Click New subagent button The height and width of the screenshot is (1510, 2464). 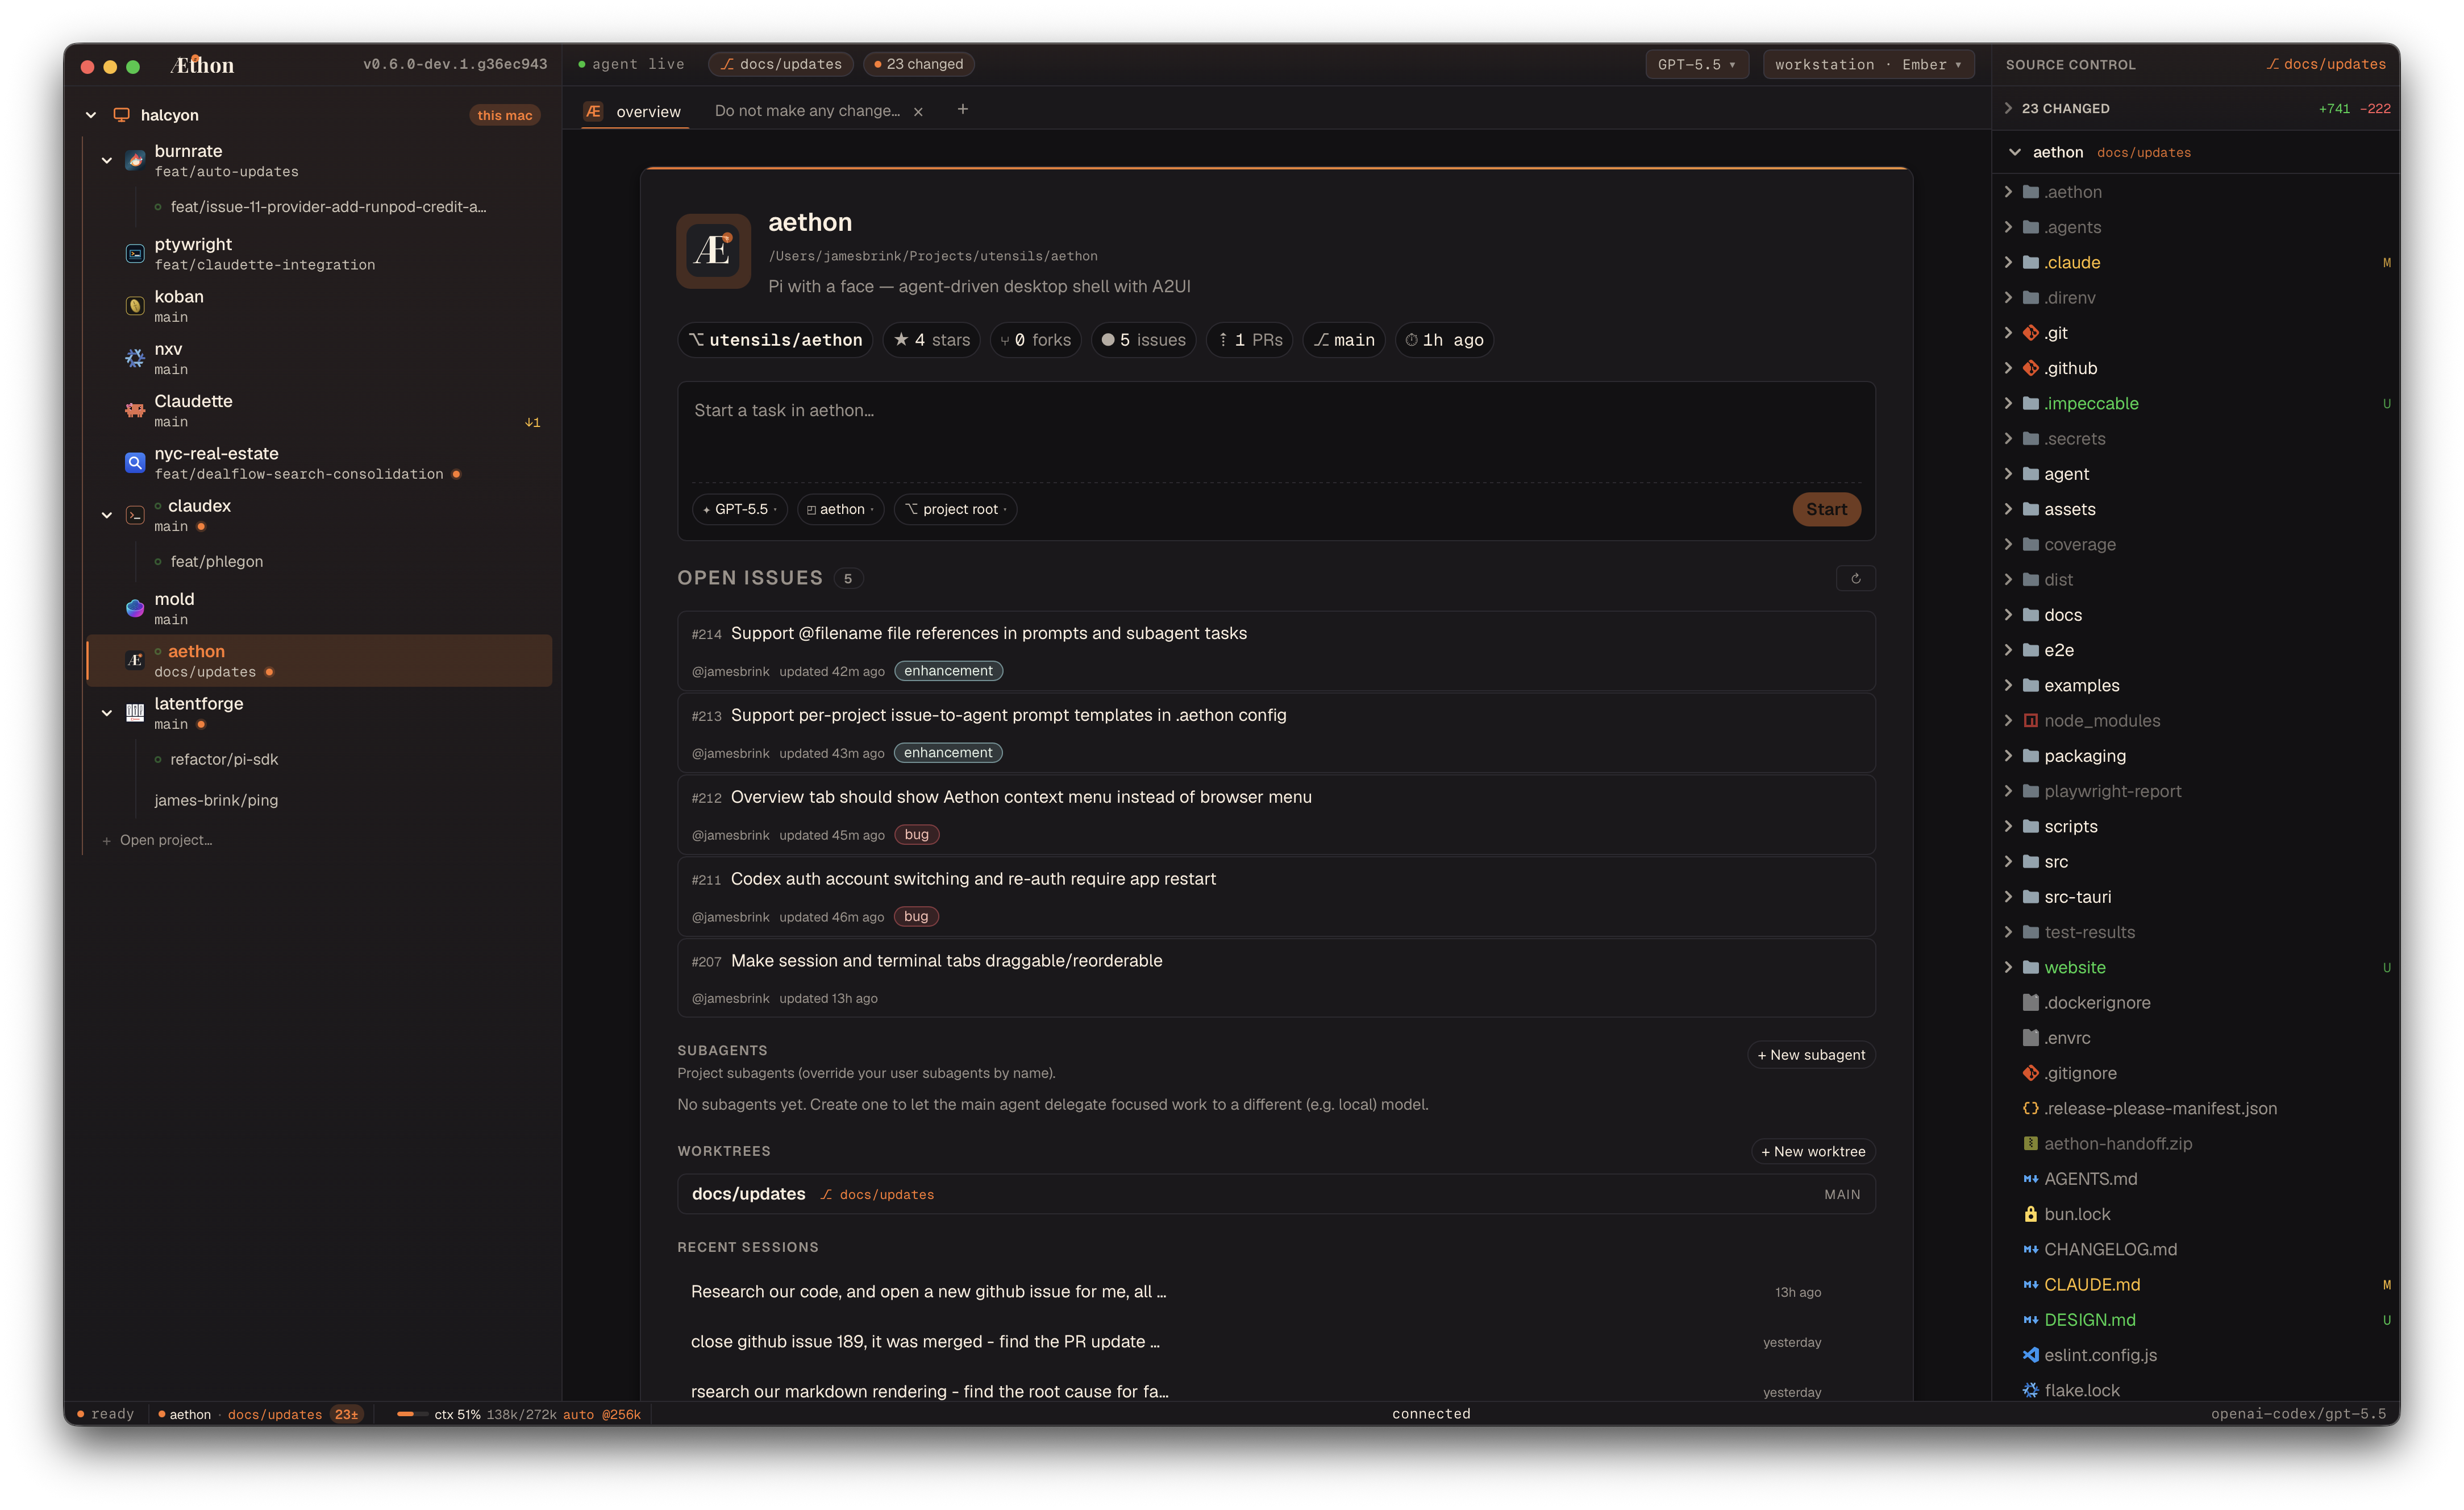click(1811, 1055)
